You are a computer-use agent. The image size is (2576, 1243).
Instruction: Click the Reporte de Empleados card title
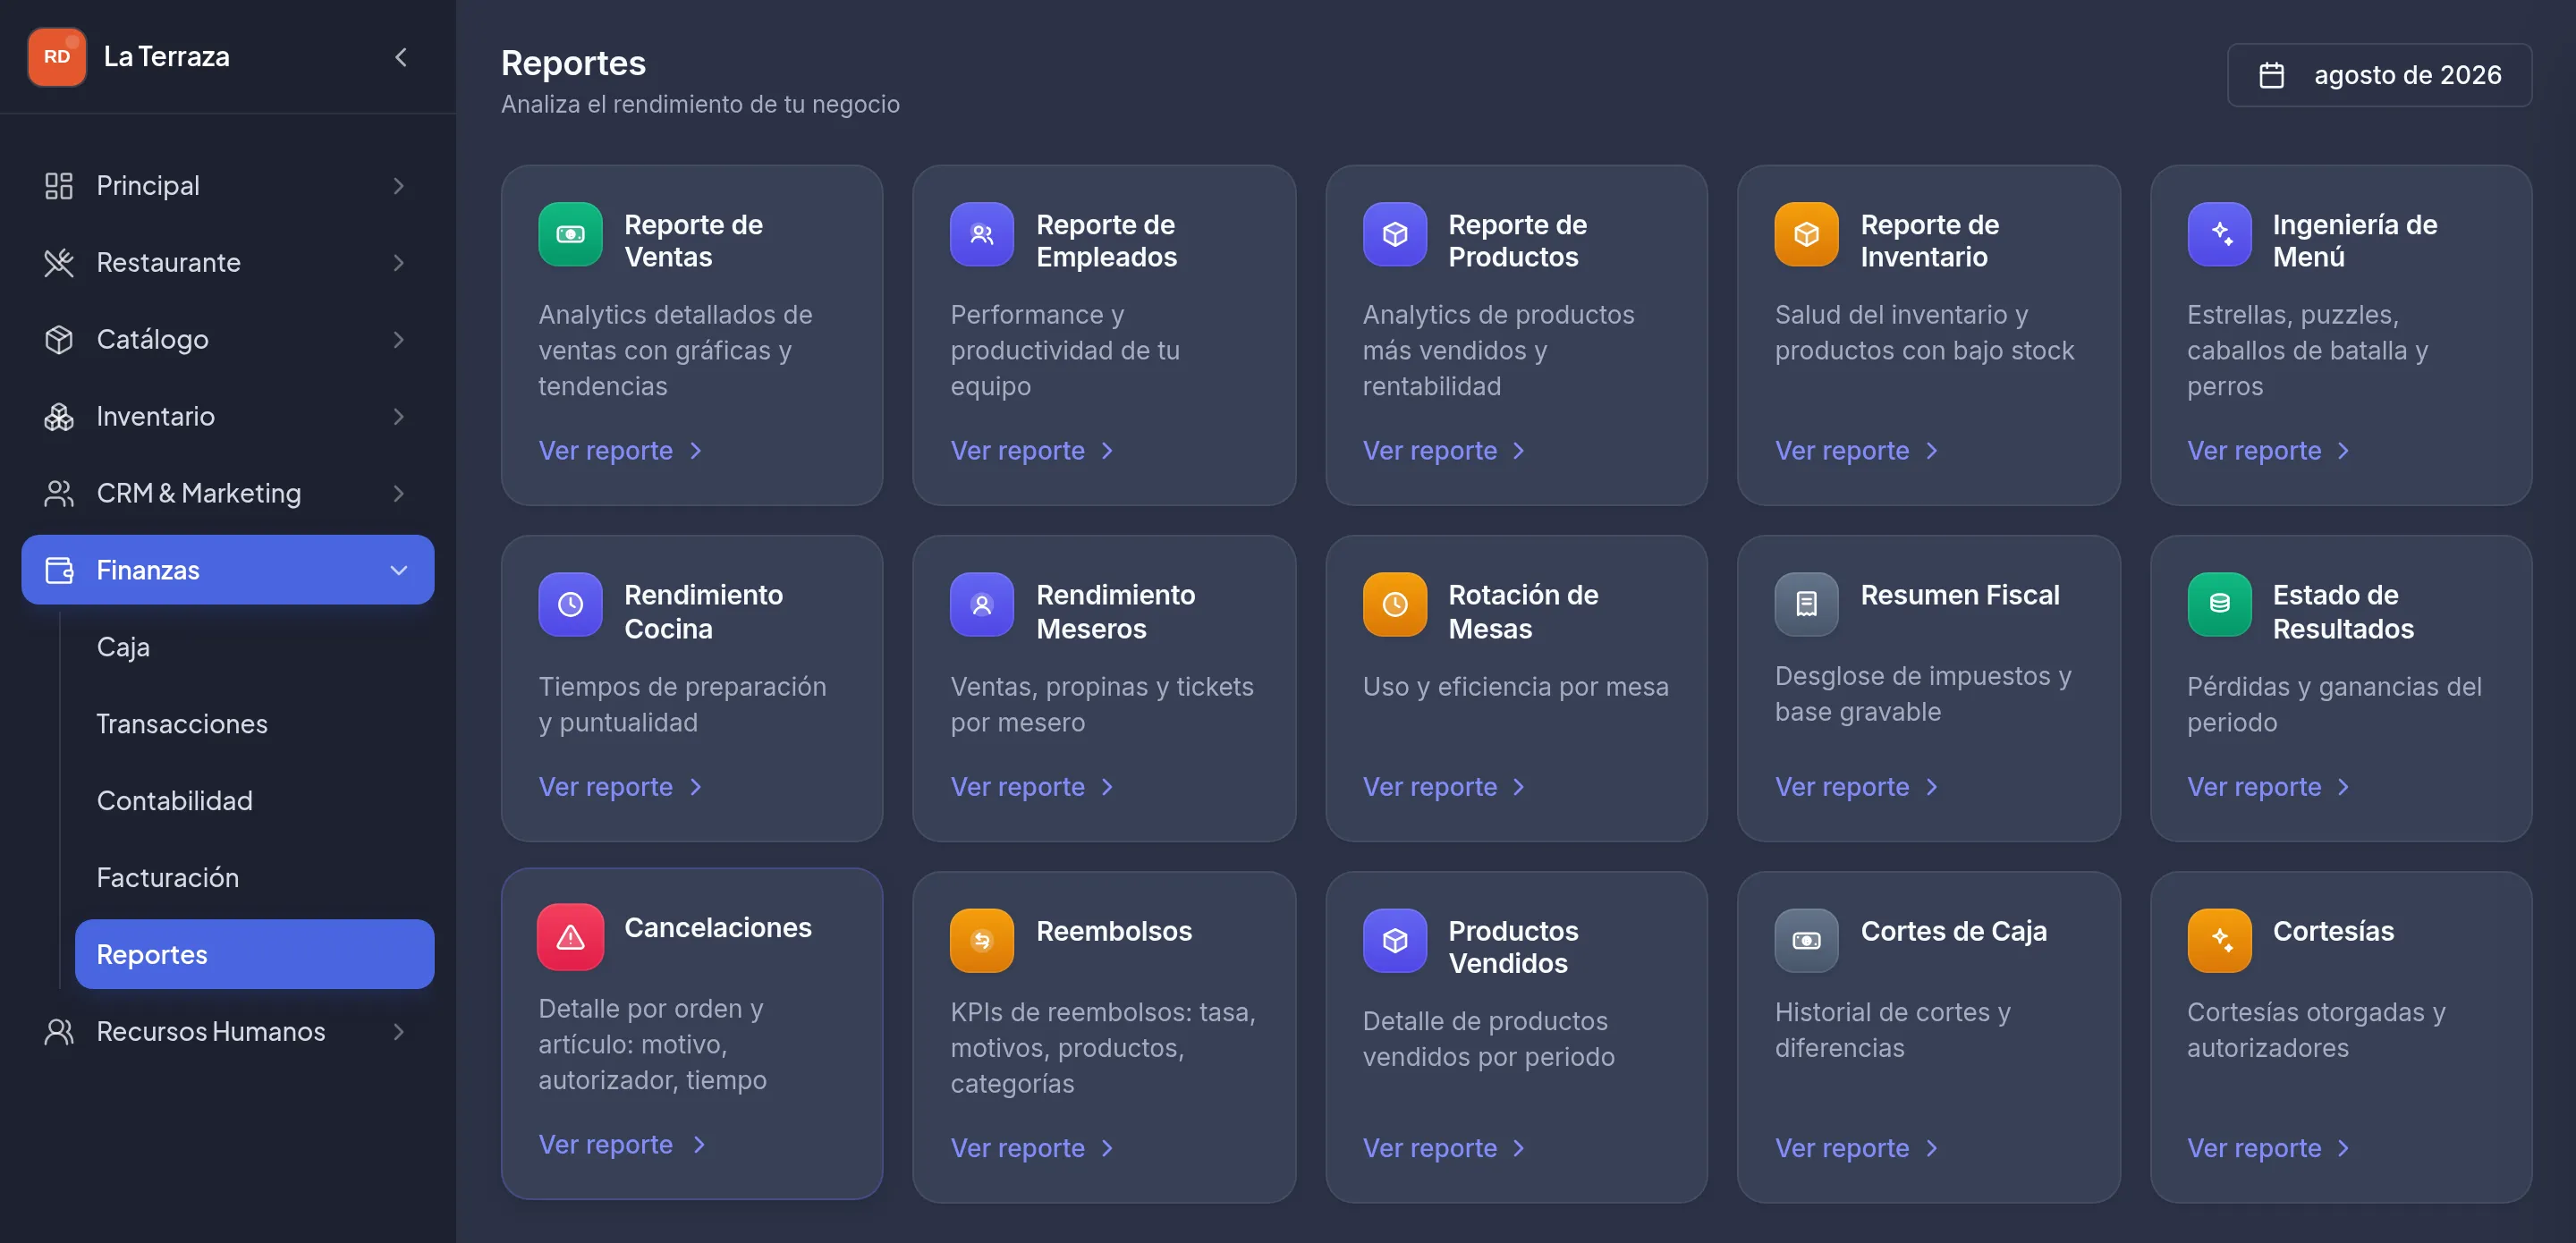[x=1106, y=241]
